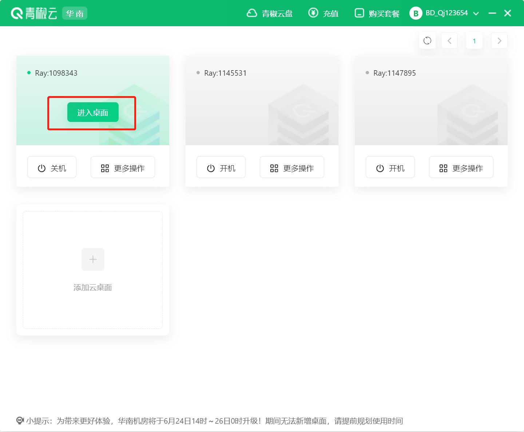Go to the next page
Image resolution: width=524 pixels, height=432 pixels.
tap(499, 40)
